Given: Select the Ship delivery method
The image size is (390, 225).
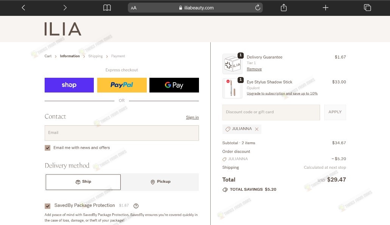Looking at the screenshot, I should [x=83, y=182].
